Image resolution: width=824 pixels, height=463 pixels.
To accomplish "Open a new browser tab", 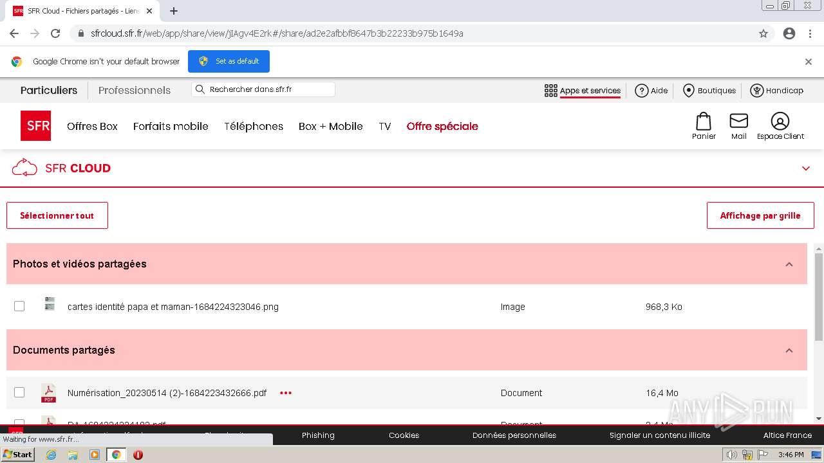I will click(174, 11).
